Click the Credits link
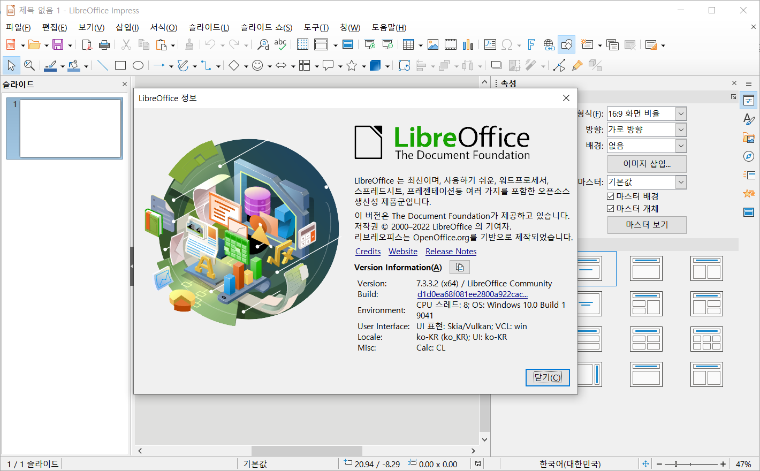This screenshot has height=471, width=760. (x=368, y=252)
